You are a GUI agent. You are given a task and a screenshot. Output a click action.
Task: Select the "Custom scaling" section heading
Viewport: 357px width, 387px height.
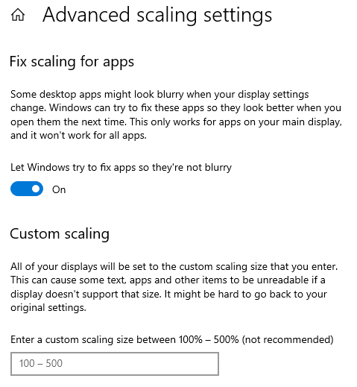tap(60, 234)
